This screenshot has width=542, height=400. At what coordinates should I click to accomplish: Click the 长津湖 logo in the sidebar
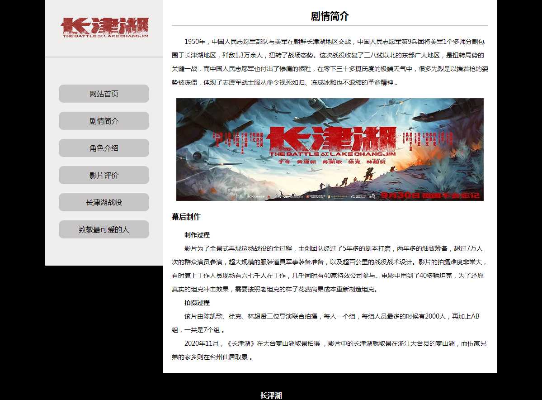tap(104, 28)
